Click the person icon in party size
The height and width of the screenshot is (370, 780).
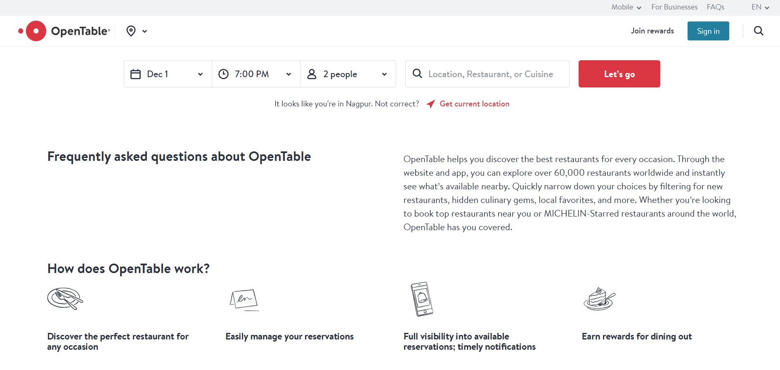coord(312,74)
